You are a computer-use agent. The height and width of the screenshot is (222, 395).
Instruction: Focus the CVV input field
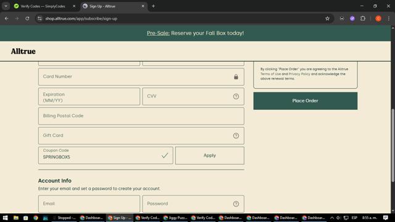(x=193, y=96)
